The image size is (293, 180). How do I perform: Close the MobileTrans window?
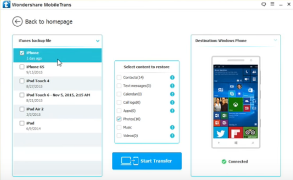click(x=289, y=4)
